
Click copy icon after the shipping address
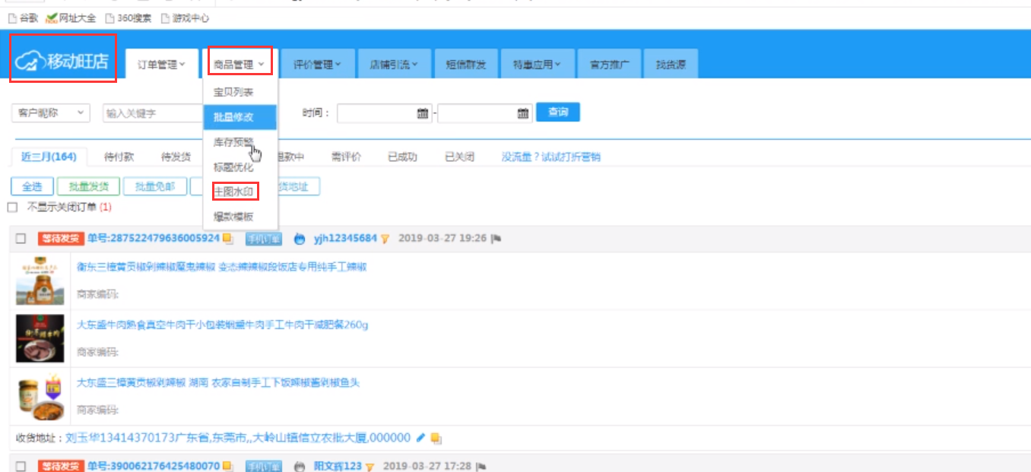tap(436, 438)
